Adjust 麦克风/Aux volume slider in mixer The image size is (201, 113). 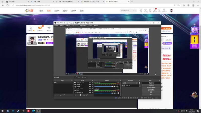click(x=104, y=87)
